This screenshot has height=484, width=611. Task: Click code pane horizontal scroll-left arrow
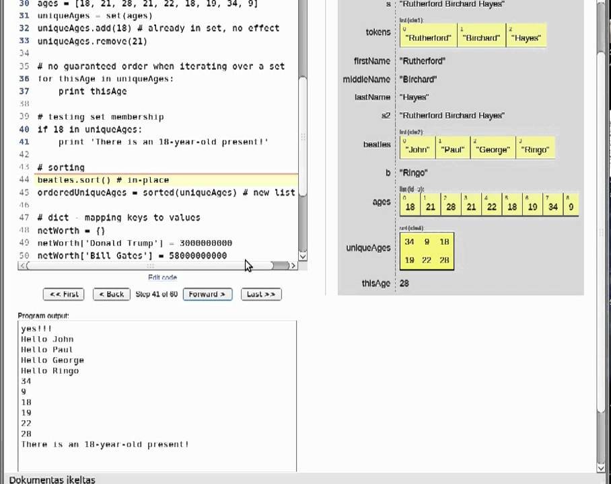coord(22,266)
